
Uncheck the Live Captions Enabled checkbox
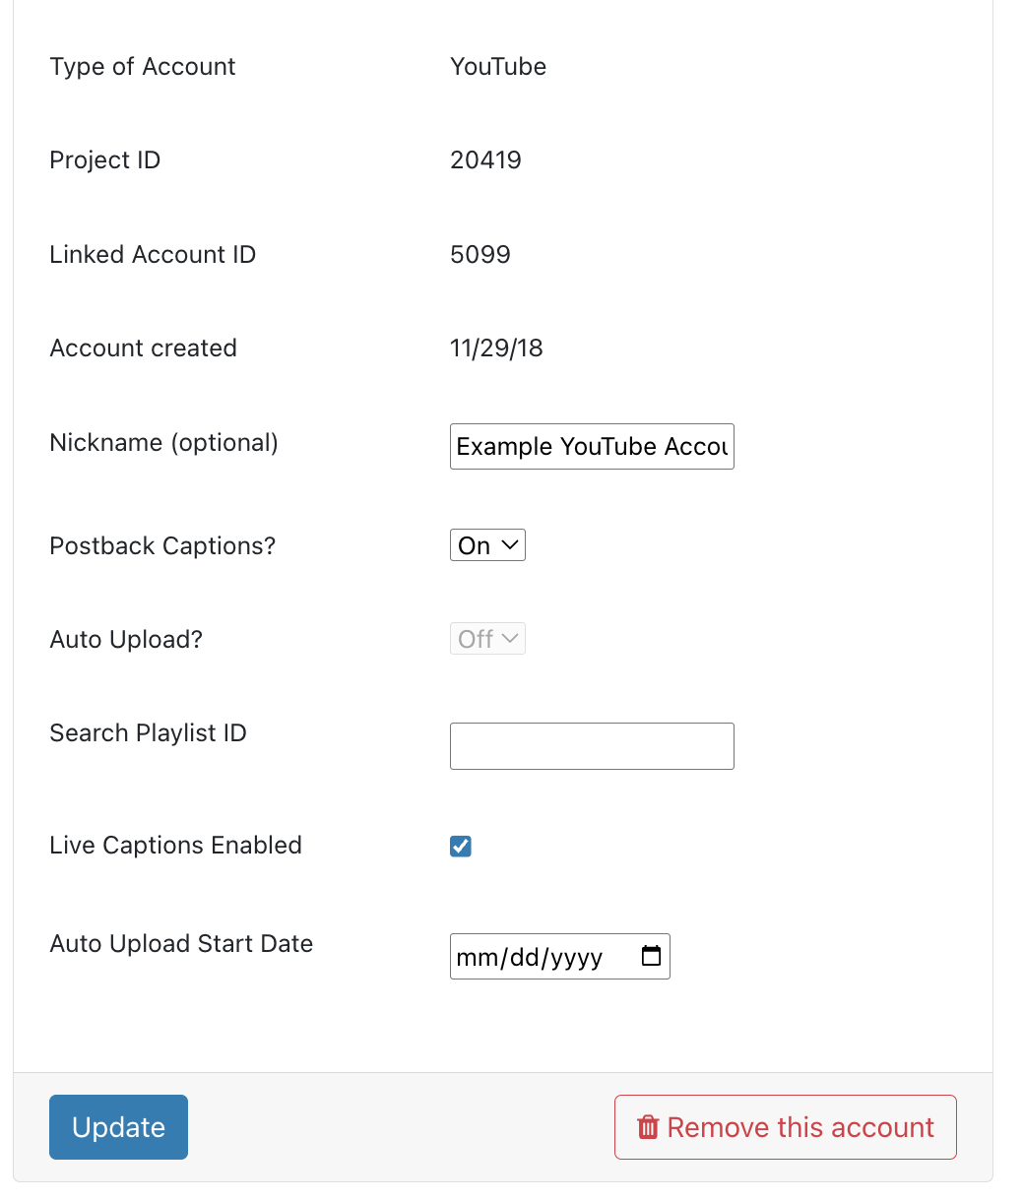click(461, 847)
